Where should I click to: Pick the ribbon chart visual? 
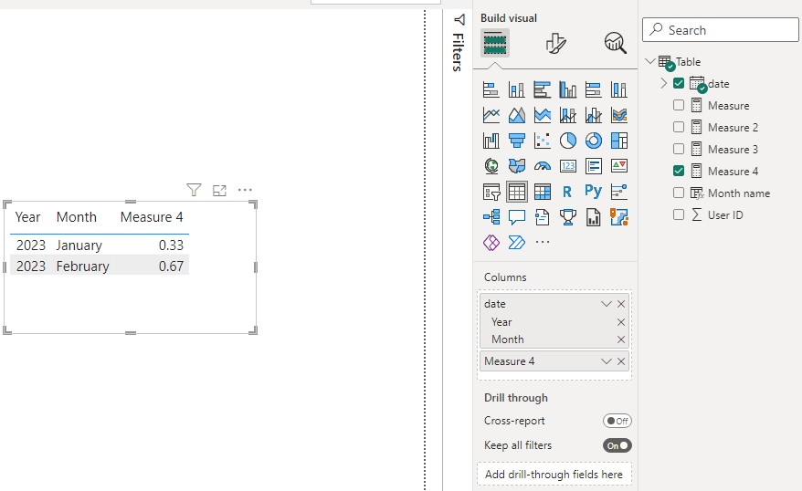[619, 115]
